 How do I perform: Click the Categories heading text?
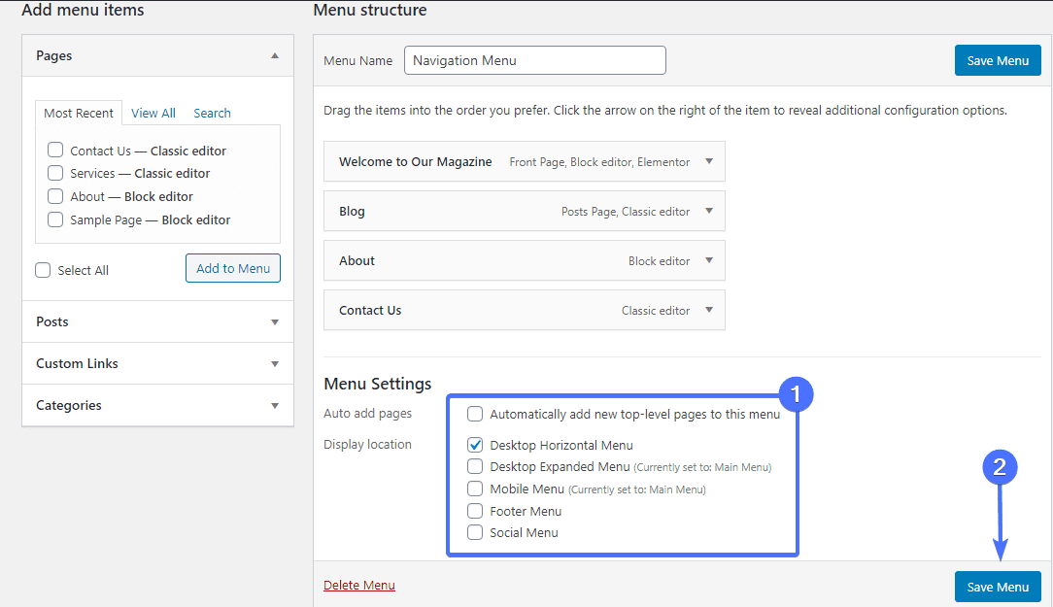[x=69, y=405]
